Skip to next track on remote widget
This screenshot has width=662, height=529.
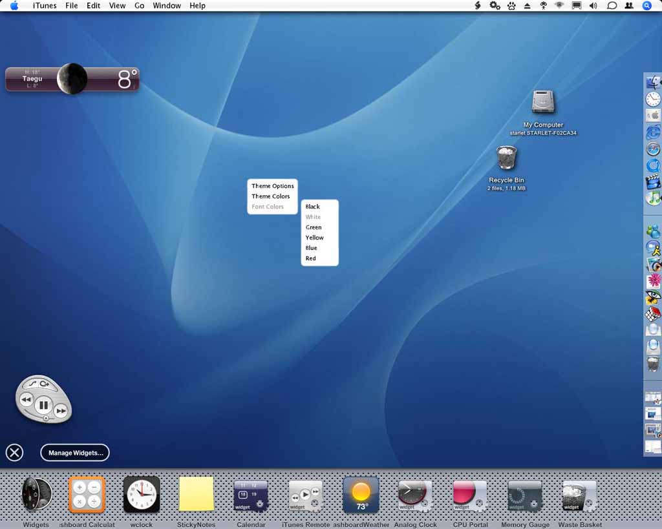pyautogui.click(x=61, y=410)
